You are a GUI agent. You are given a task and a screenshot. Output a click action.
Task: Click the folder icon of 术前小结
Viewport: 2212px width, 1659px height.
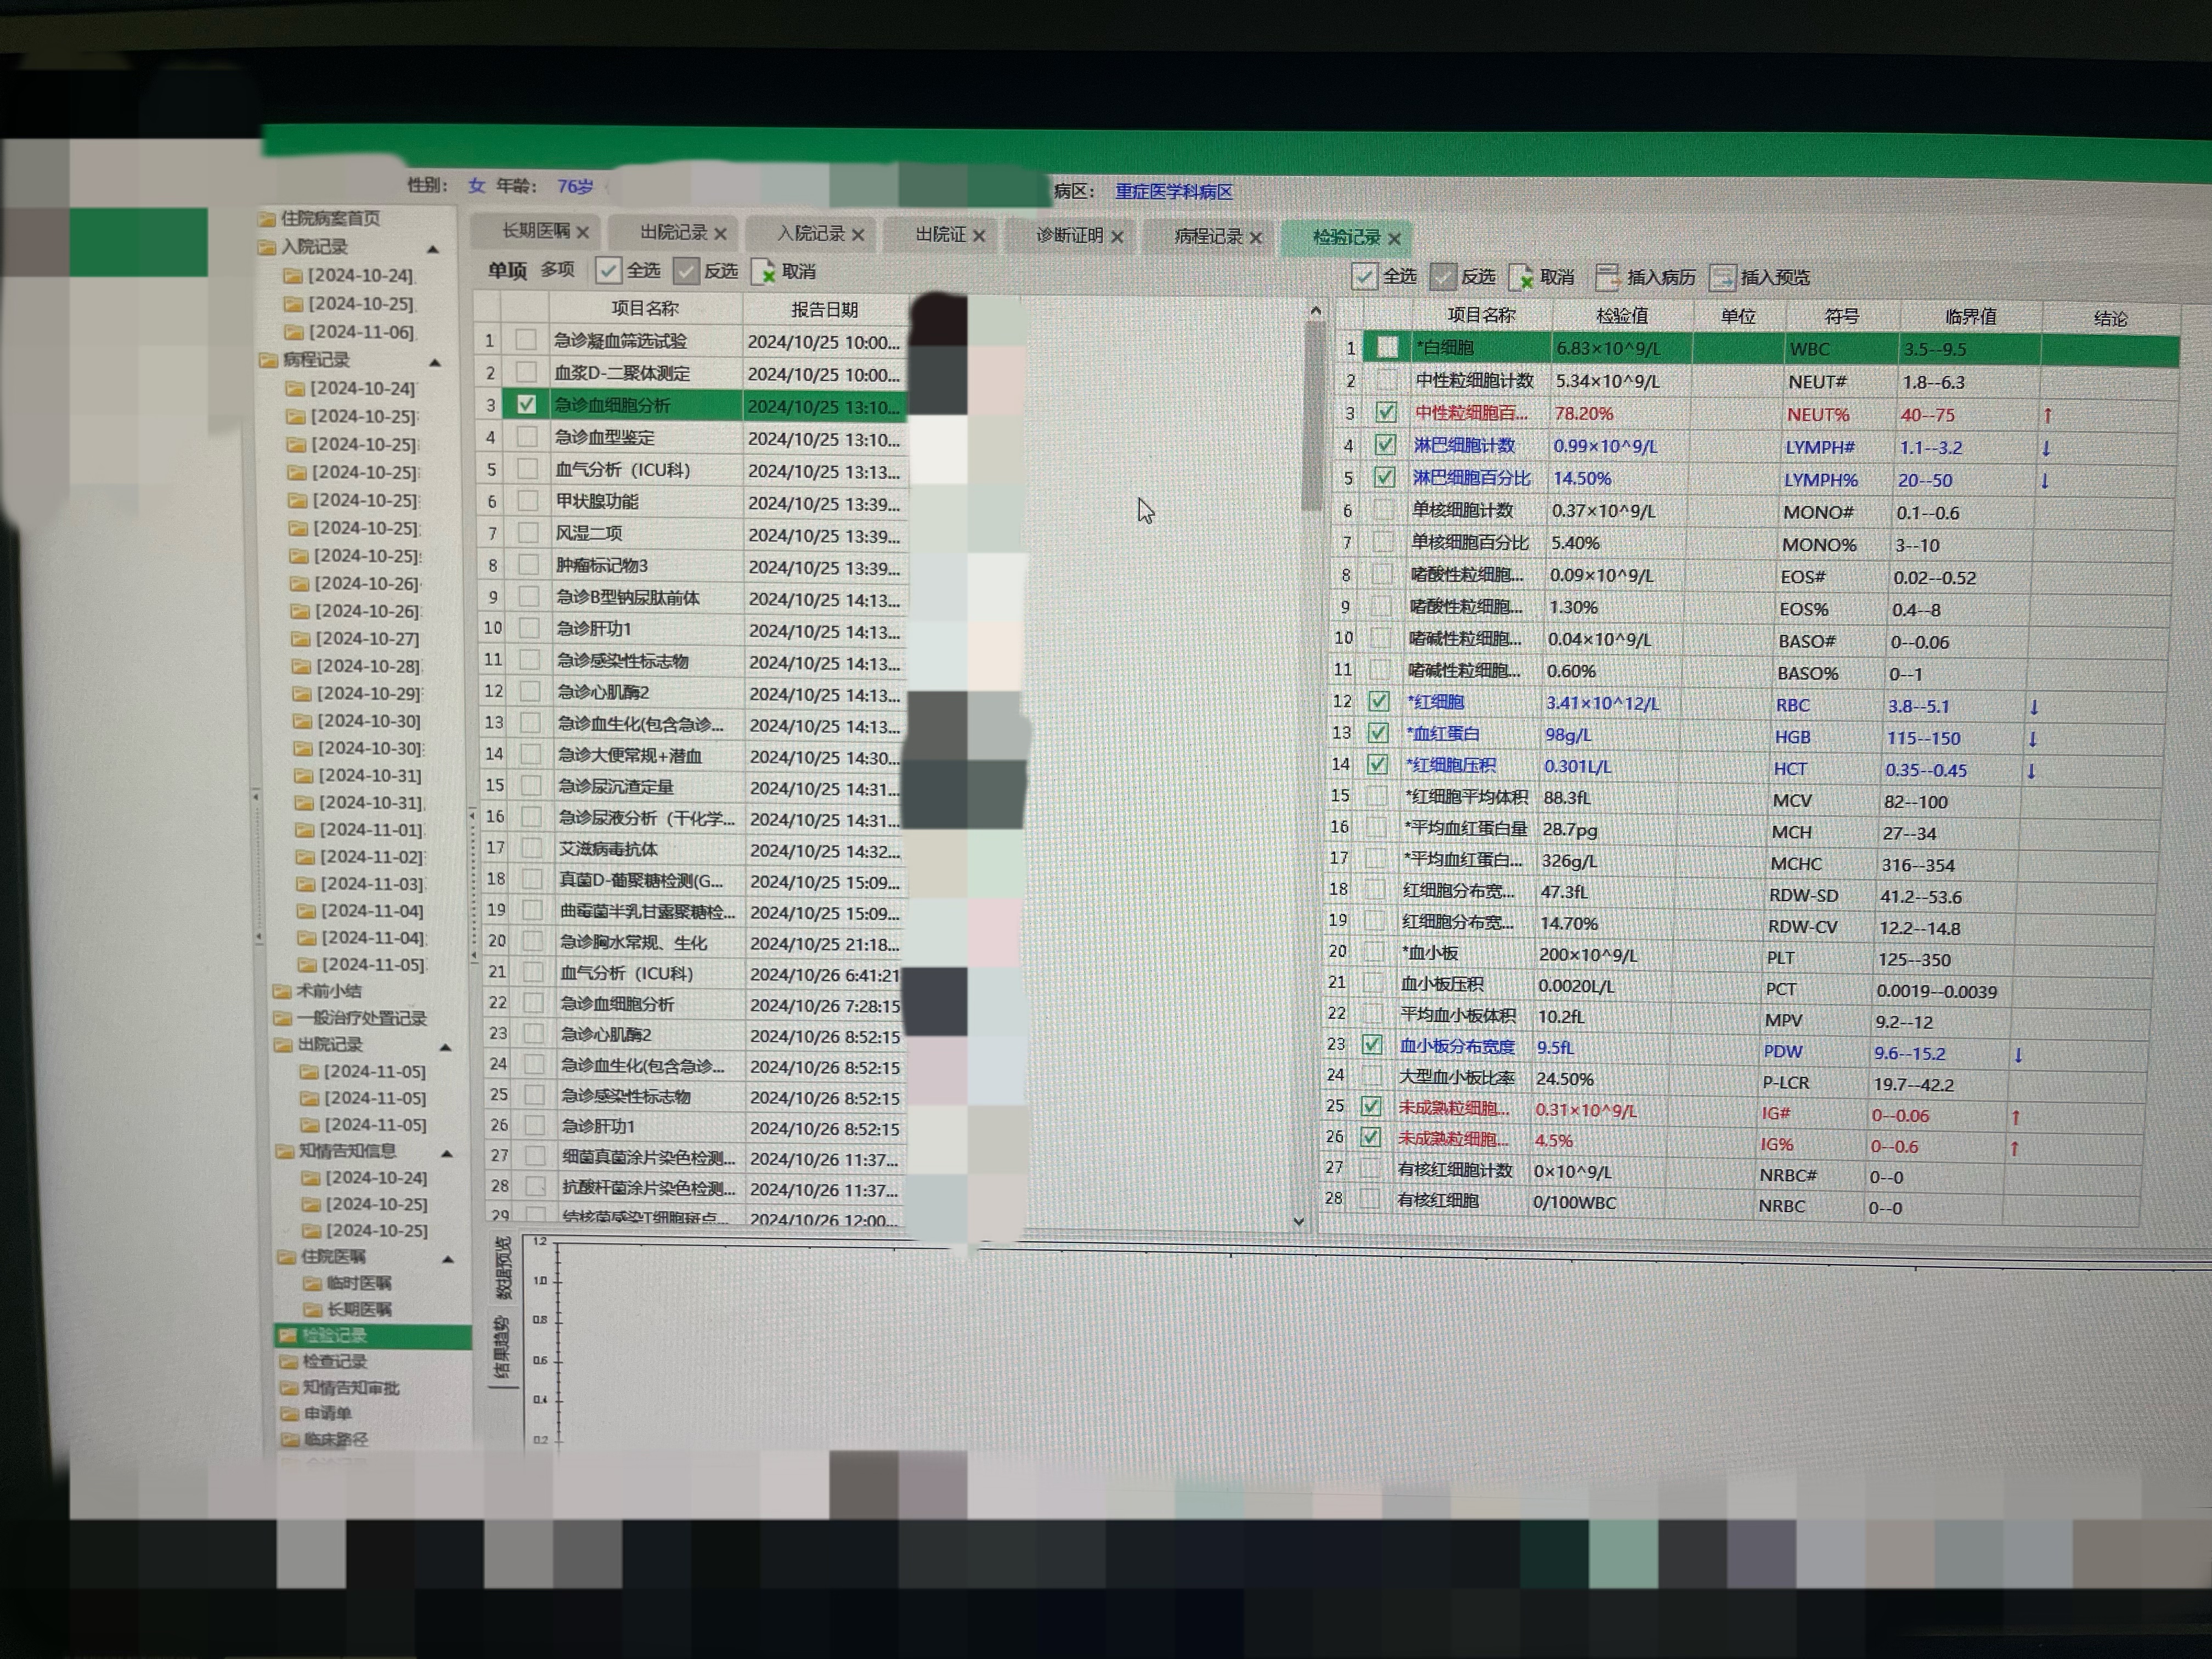[x=283, y=991]
